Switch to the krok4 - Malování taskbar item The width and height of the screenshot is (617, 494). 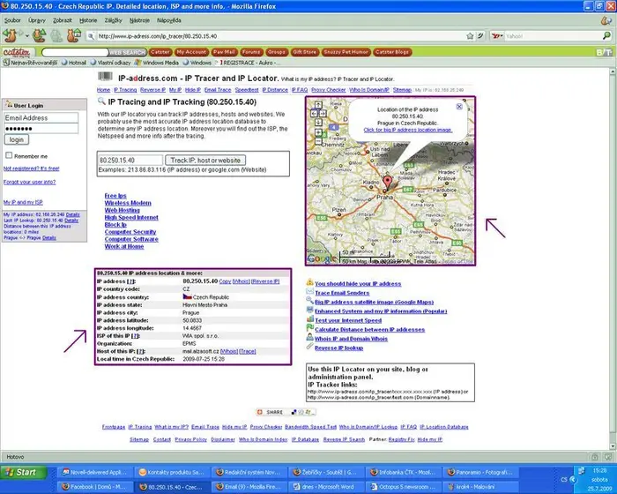click(x=481, y=487)
